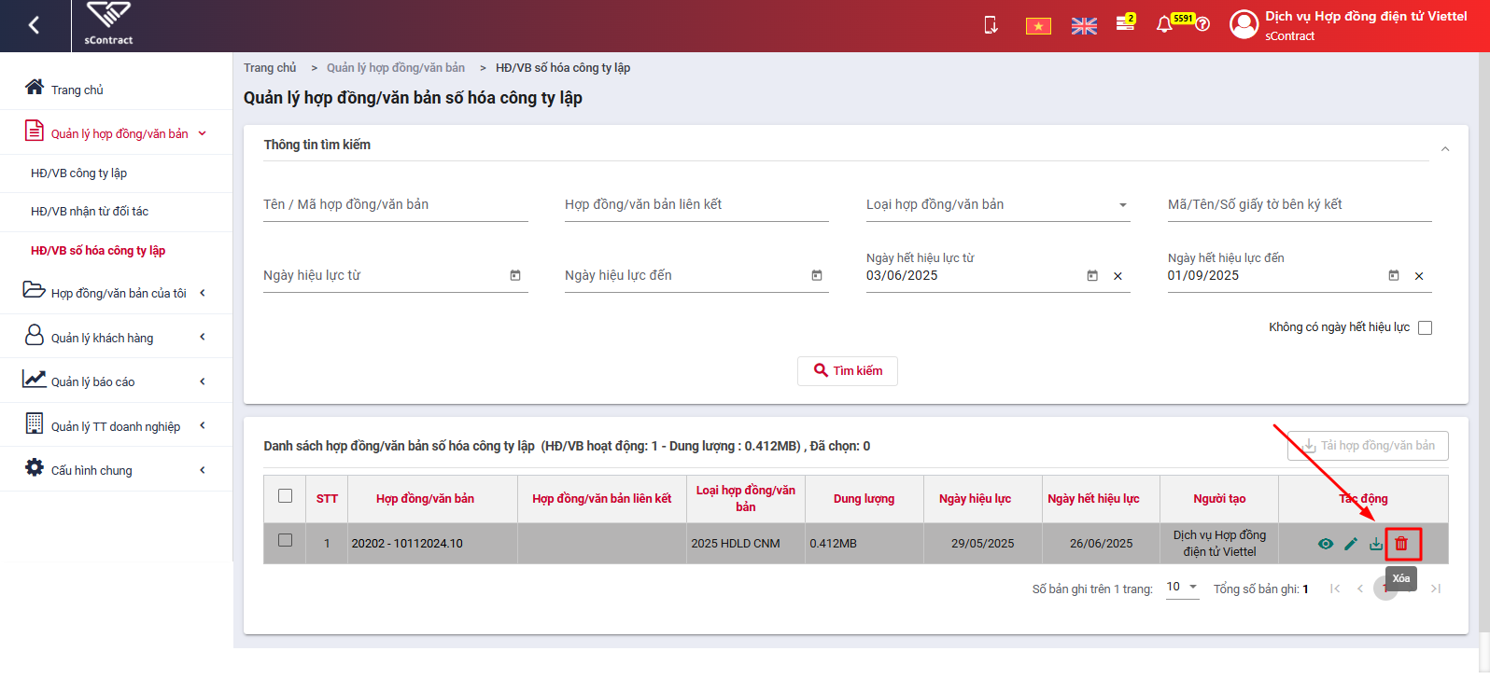Image resolution: width=1490 pixels, height=679 pixels.
Task: Focus the Tên / Mã hợp đồng/văn bản field
Action: click(x=396, y=205)
